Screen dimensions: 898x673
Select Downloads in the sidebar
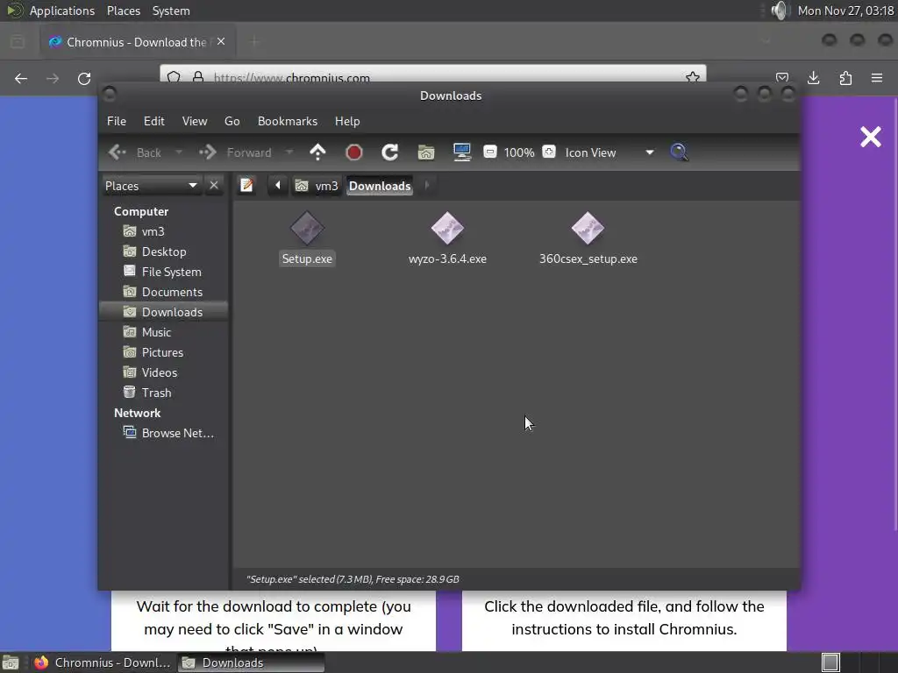[x=164, y=312]
